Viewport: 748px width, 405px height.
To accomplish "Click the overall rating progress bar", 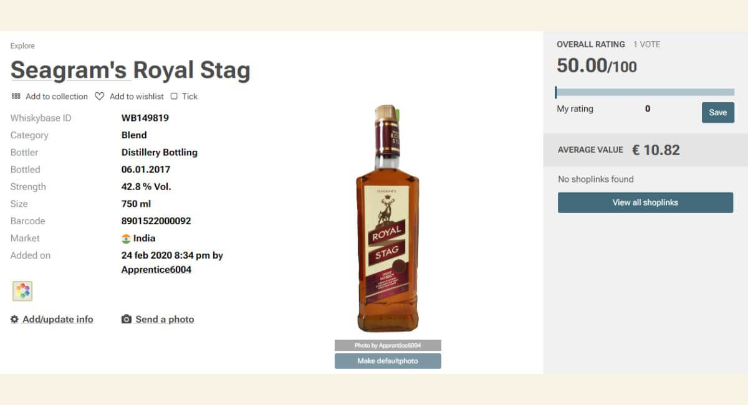I will click(645, 91).
